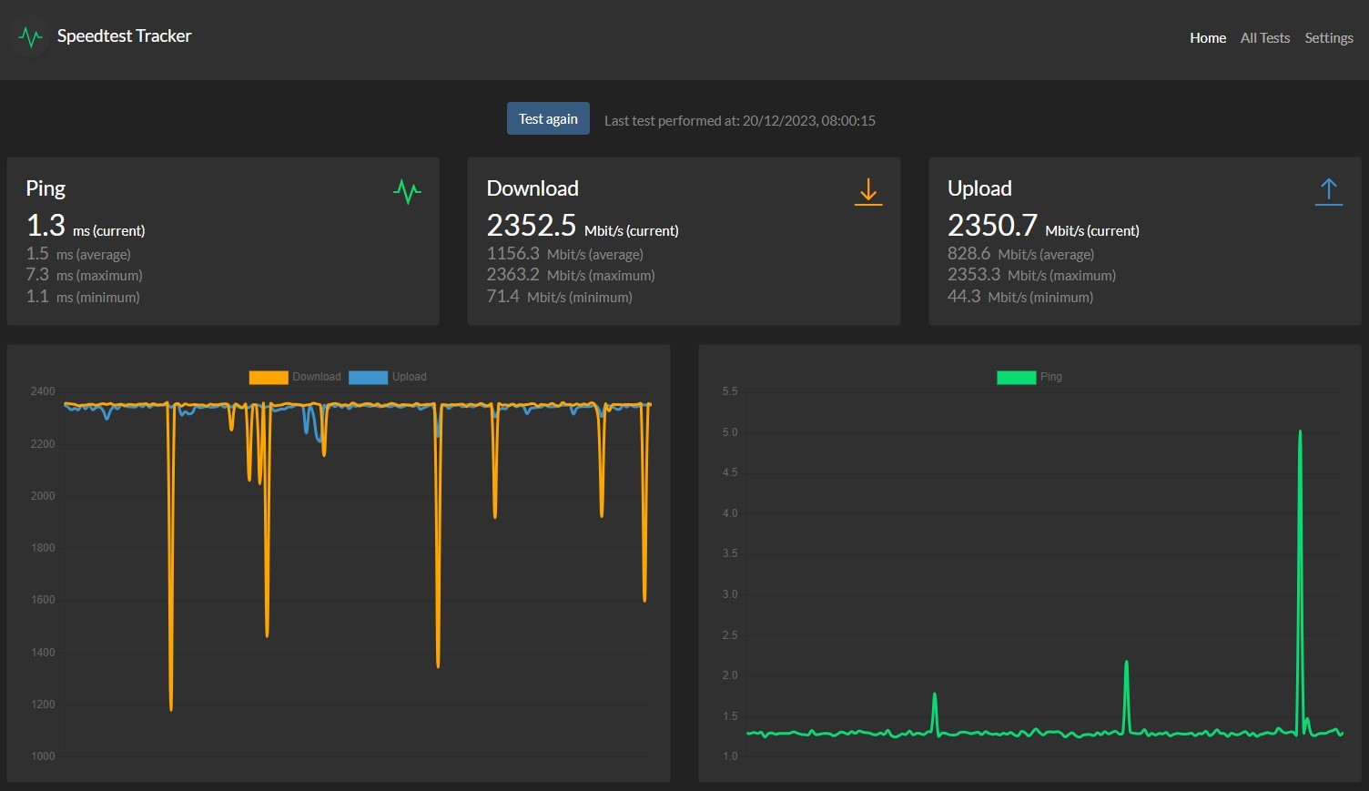Click the tallest spike on the ping chart
The width and height of the screenshot is (1369, 791).
pos(1300,433)
